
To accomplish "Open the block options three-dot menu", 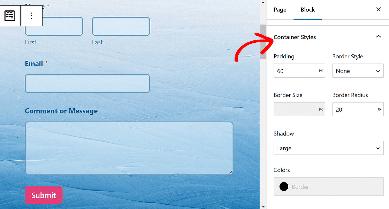I will pos(31,16).
